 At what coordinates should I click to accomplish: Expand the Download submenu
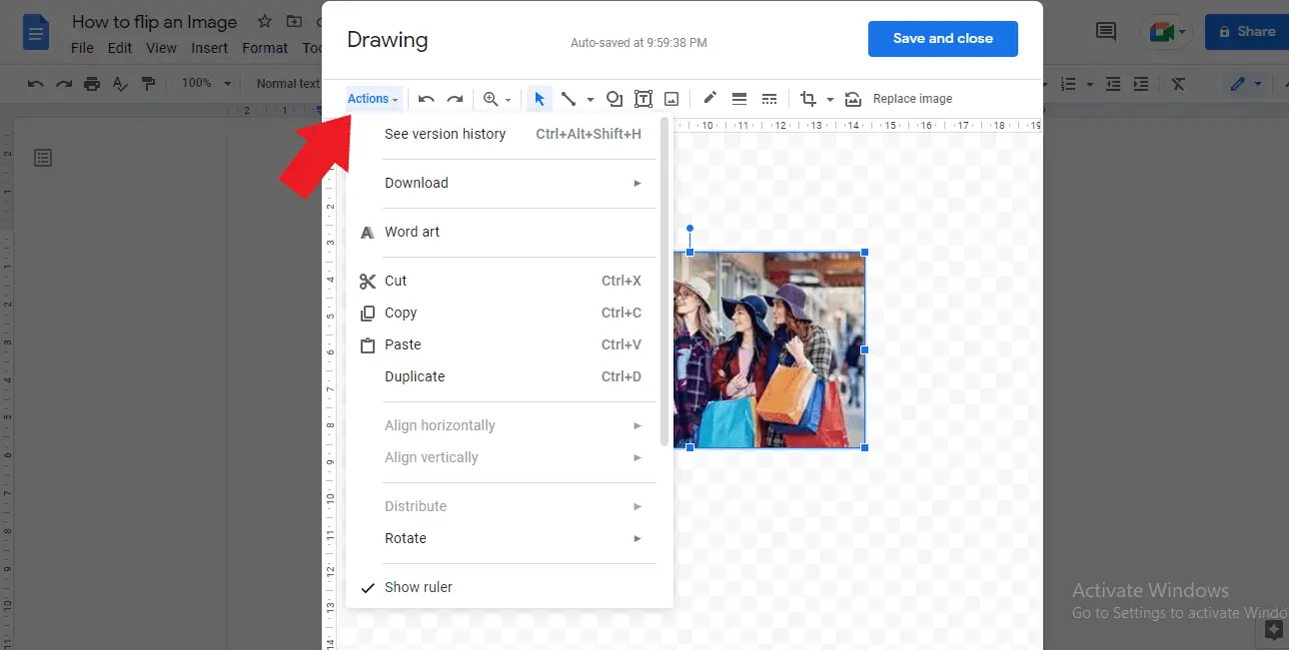417,183
